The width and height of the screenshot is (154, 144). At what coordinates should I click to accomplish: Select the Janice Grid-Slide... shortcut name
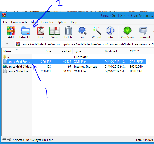click(20, 67)
